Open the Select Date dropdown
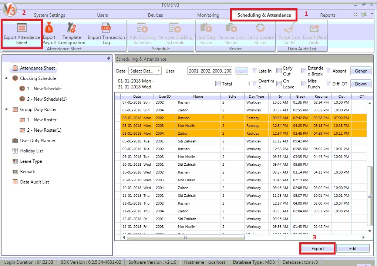377x266 pixels. (x=145, y=71)
